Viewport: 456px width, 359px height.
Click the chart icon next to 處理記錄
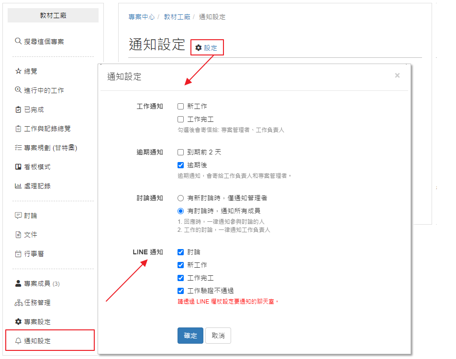click(18, 186)
